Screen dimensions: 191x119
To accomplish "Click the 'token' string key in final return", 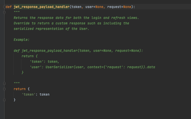I will click(28, 94).
